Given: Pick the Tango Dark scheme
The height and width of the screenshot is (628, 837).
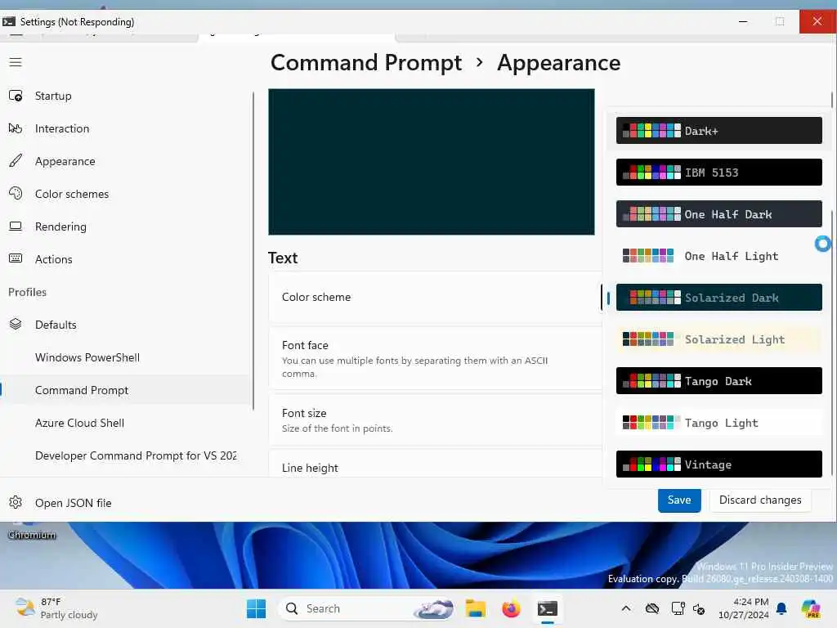Looking at the screenshot, I should [718, 380].
